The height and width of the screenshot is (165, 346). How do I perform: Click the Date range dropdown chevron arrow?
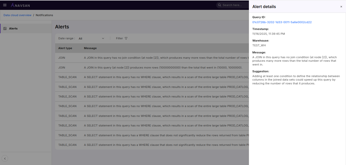(103, 39)
